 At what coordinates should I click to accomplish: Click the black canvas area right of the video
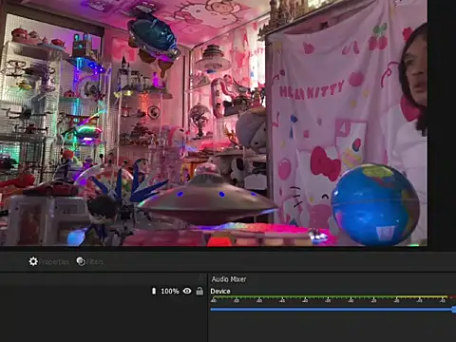tap(442, 123)
